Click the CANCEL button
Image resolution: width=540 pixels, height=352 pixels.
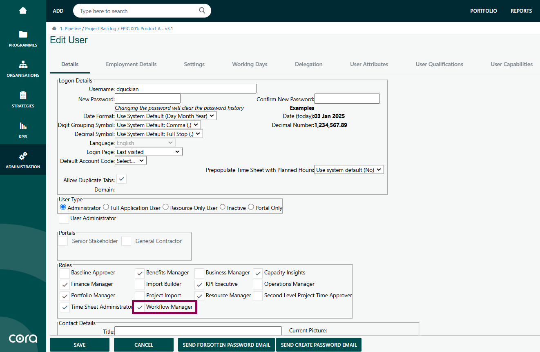click(144, 345)
